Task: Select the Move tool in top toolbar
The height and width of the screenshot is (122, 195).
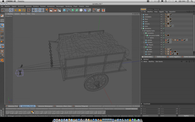Action: pos(16,10)
